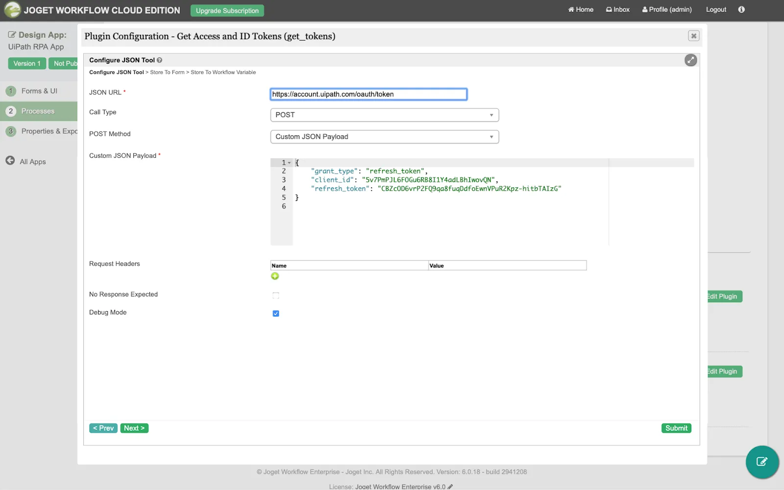
Task: Click the Configure JSON Tool breadcrumb
Action: pos(117,73)
